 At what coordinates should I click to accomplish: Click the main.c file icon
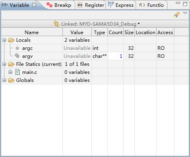point(17,72)
